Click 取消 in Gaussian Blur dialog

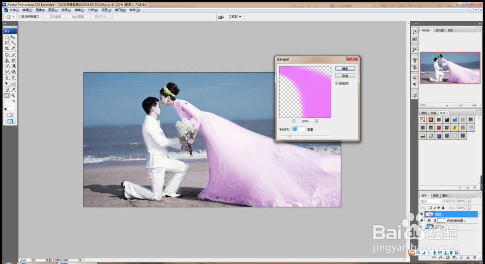pyautogui.click(x=345, y=76)
